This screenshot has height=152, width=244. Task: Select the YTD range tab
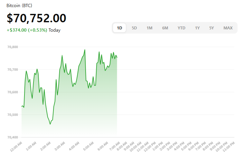click(x=182, y=28)
